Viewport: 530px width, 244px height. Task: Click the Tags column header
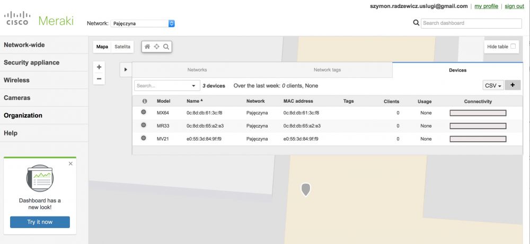[349, 101]
